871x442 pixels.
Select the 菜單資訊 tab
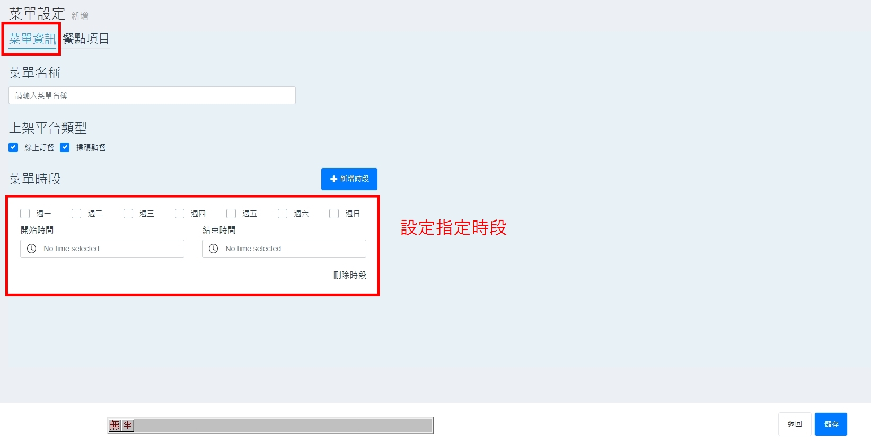coord(32,39)
